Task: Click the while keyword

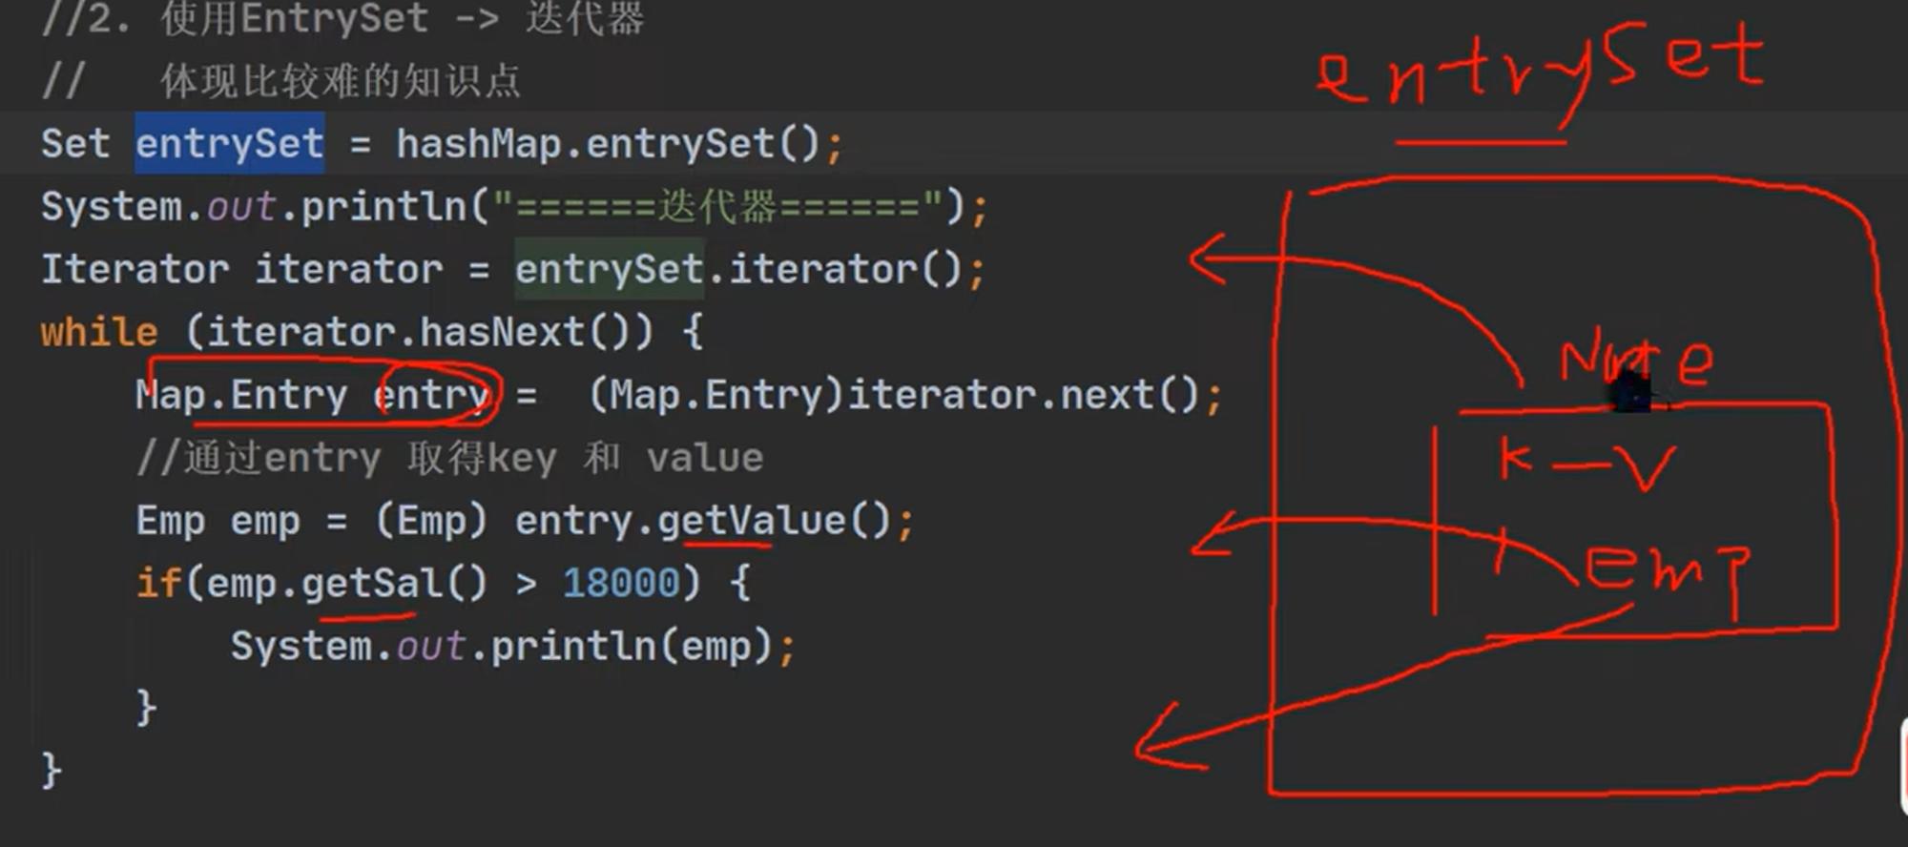Action: [x=99, y=332]
